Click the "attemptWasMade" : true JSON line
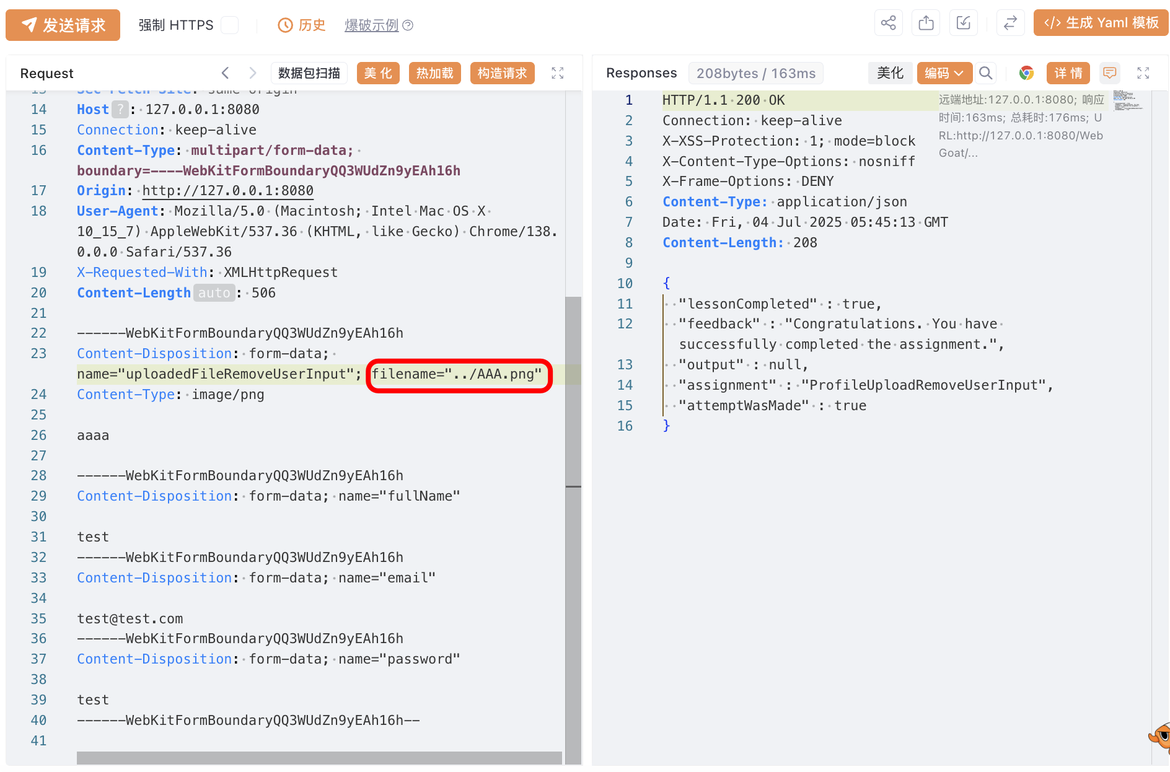 [x=772, y=406]
